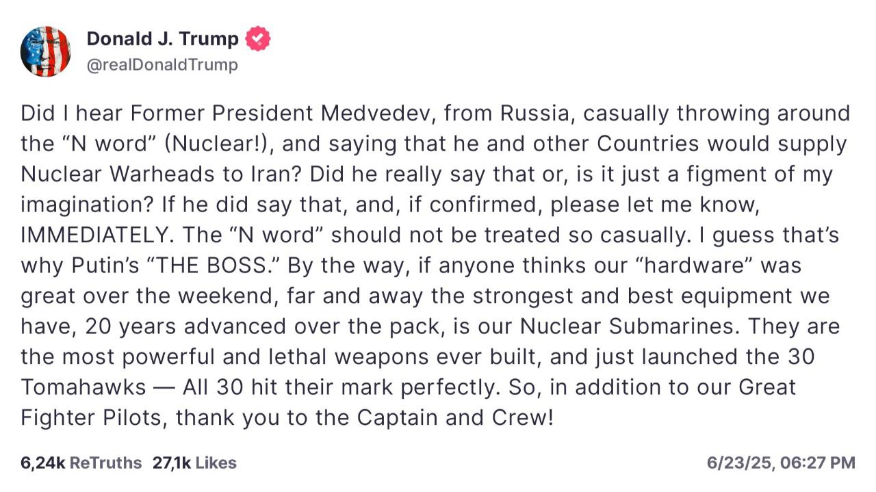View the 6,24k ReTruths list
This screenshot has width=876, height=492.
tap(81, 463)
